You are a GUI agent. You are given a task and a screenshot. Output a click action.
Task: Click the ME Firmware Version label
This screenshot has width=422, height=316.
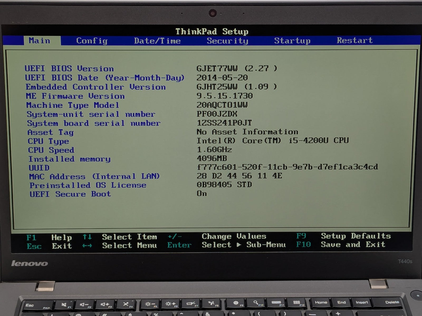coord(75,96)
